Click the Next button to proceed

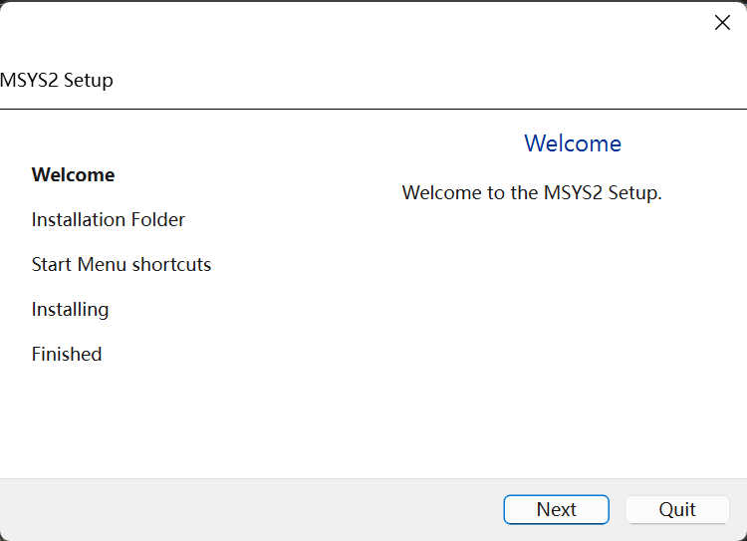click(556, 509)
